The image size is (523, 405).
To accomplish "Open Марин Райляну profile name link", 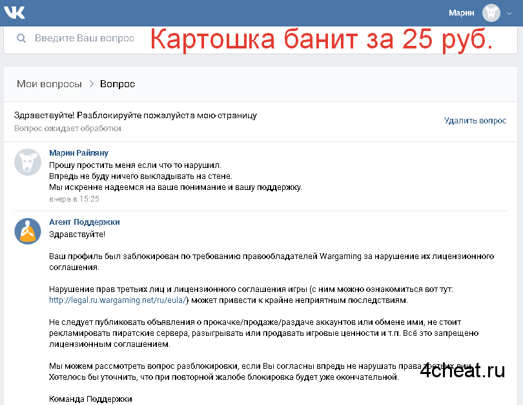I will 79,153.
